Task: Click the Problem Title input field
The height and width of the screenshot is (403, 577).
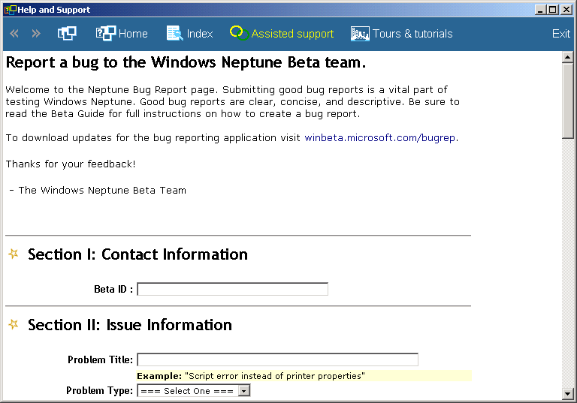Action: pos(277,359)
